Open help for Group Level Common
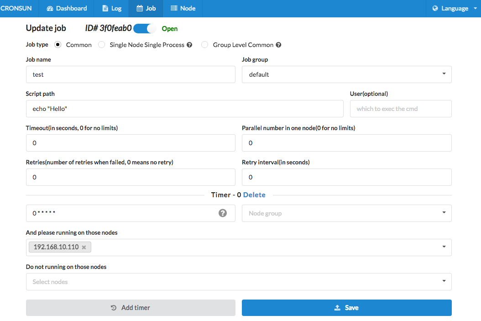 (278, 45)
